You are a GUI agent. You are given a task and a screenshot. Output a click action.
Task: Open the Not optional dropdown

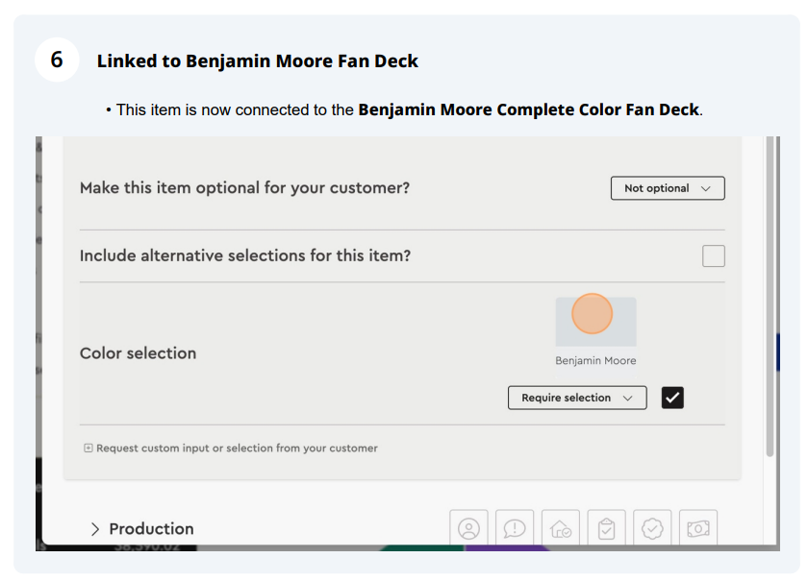click(x=668, y=188)
